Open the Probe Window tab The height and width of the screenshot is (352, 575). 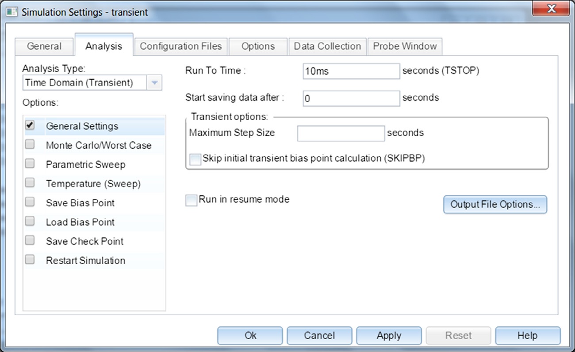(405, 46)
